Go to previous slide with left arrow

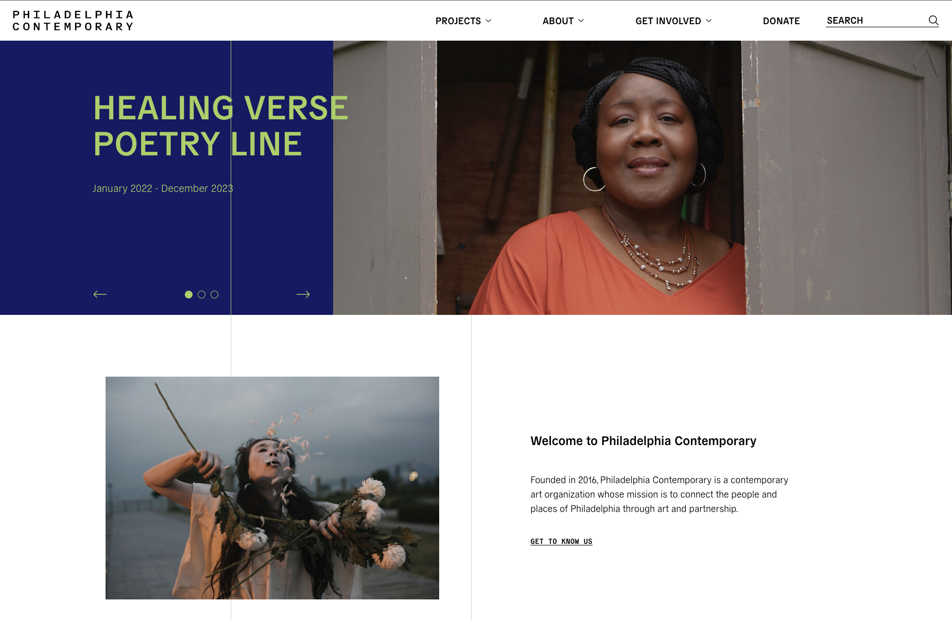(x=100, y=294)
